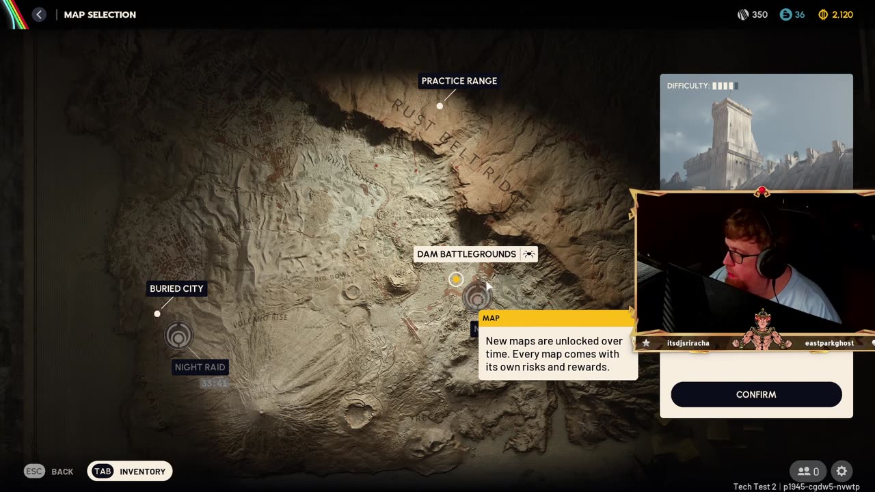Select the Night Raid label
Image resolution: width=875 pixels, height=492 pixels.
(200, 367)
